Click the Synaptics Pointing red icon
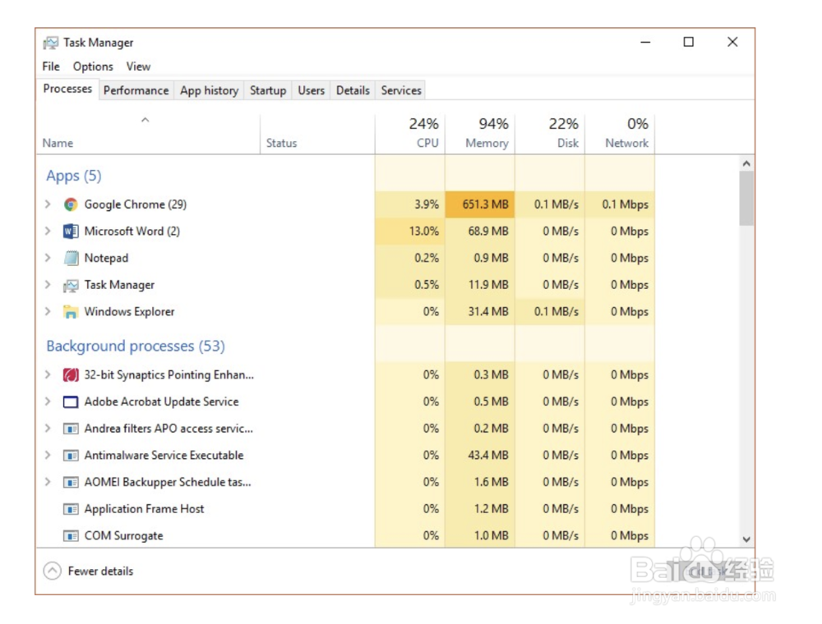 (x=71, y=375)
